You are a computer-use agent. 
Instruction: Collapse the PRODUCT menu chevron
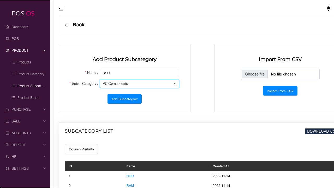(44, 50)
